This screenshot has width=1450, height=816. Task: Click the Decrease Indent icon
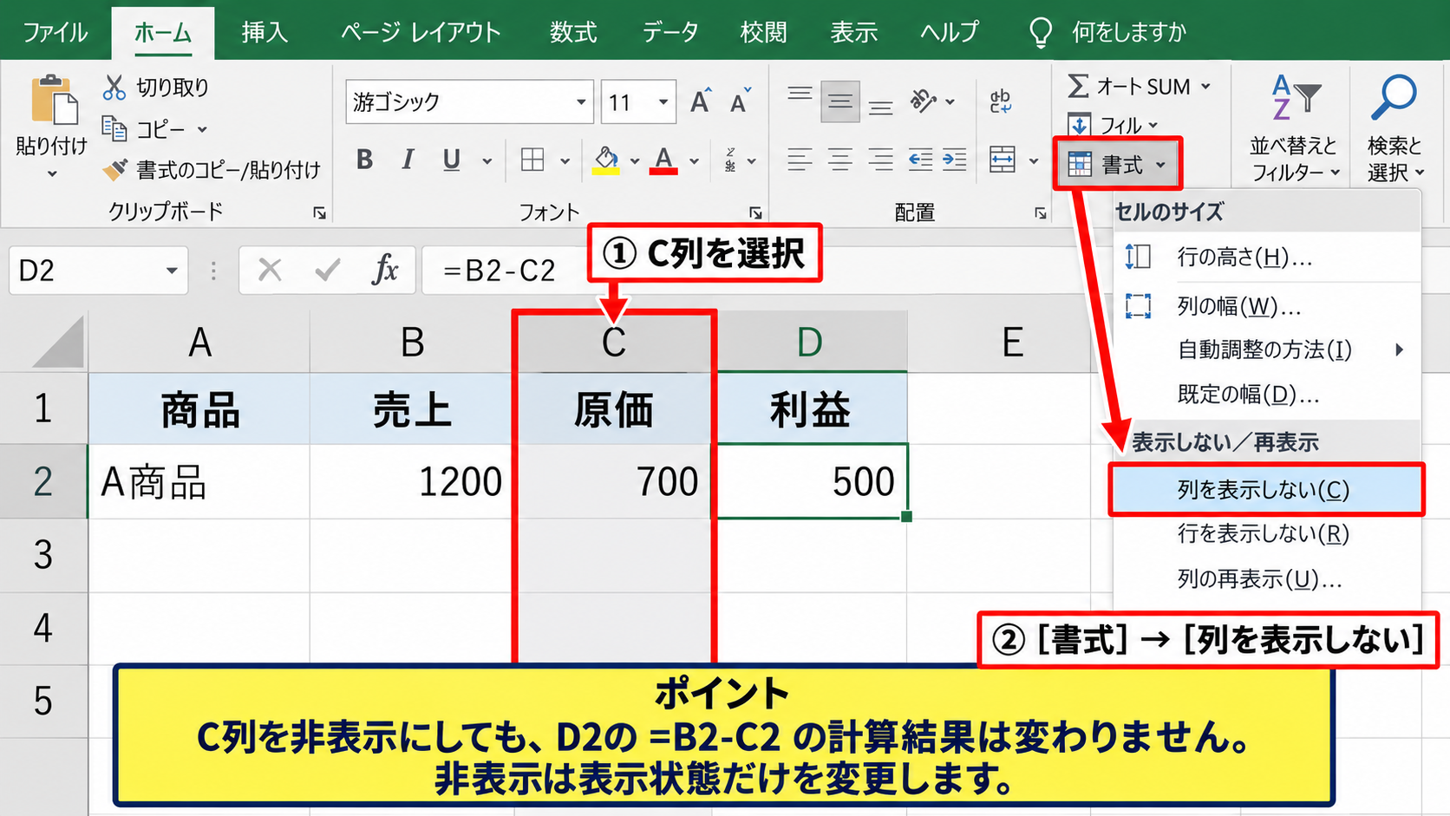pos(920,160)
